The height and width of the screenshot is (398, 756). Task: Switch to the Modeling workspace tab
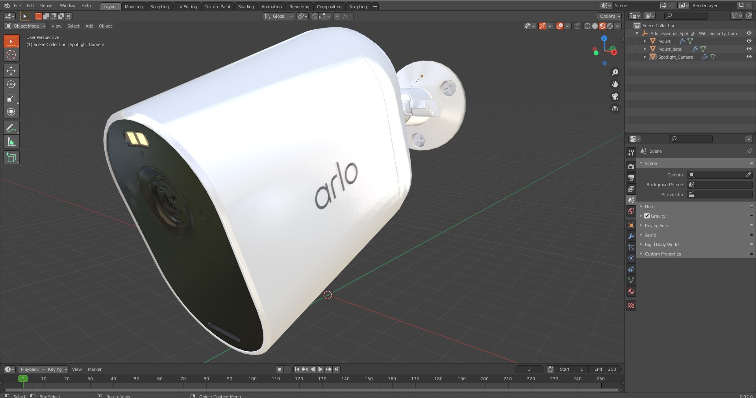click(133, 7)
